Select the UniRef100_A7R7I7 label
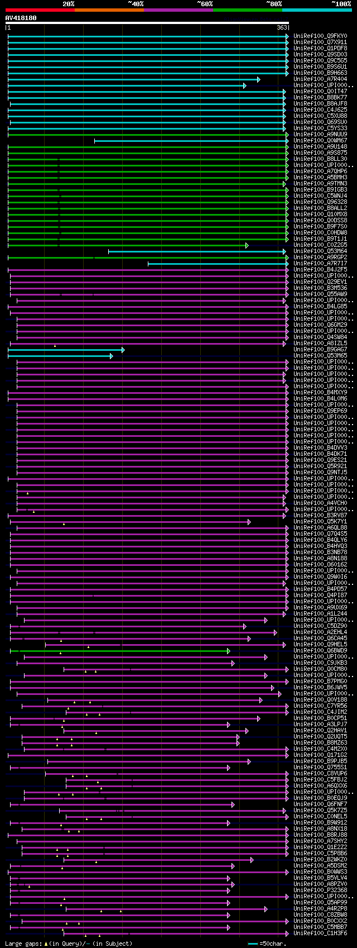 tap(320, 263)
